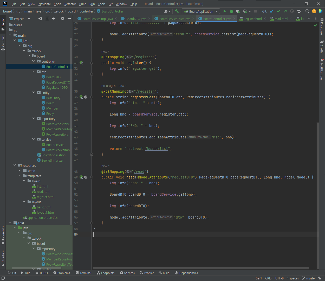Select BoardServiceImpl in project tree

56,150
